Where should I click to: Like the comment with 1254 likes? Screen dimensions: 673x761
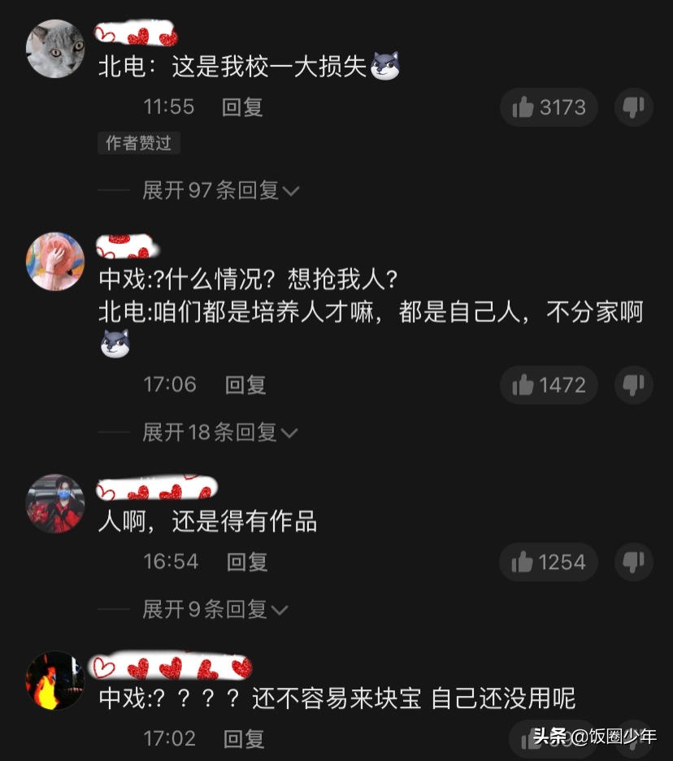[x=549, y=562]
